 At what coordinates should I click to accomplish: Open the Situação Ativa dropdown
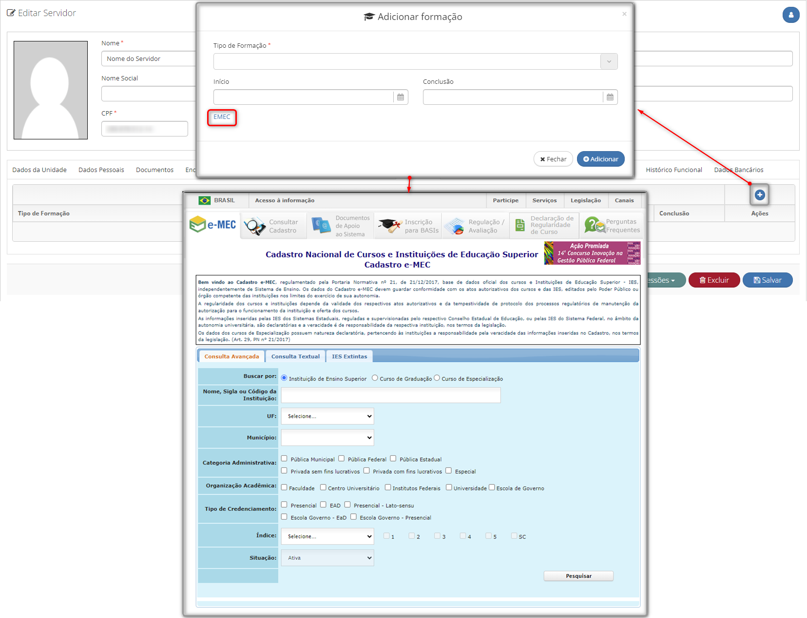coord(327,558)
